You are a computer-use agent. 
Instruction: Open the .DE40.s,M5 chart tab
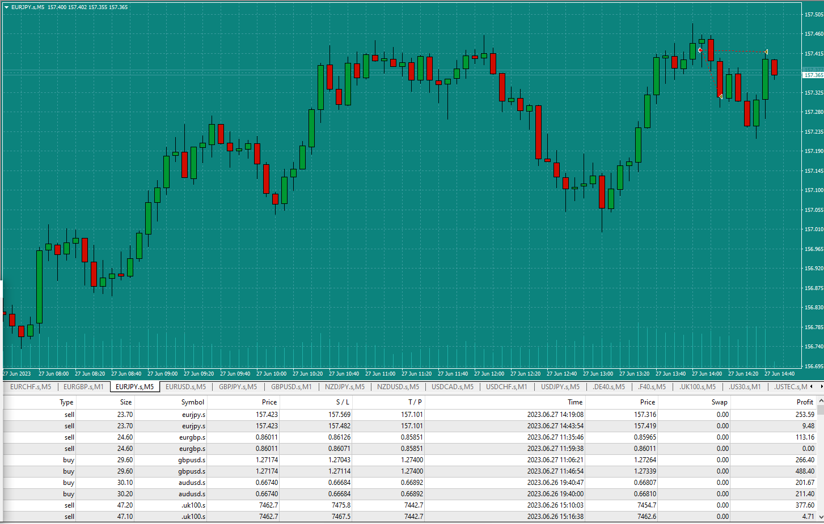609,387
